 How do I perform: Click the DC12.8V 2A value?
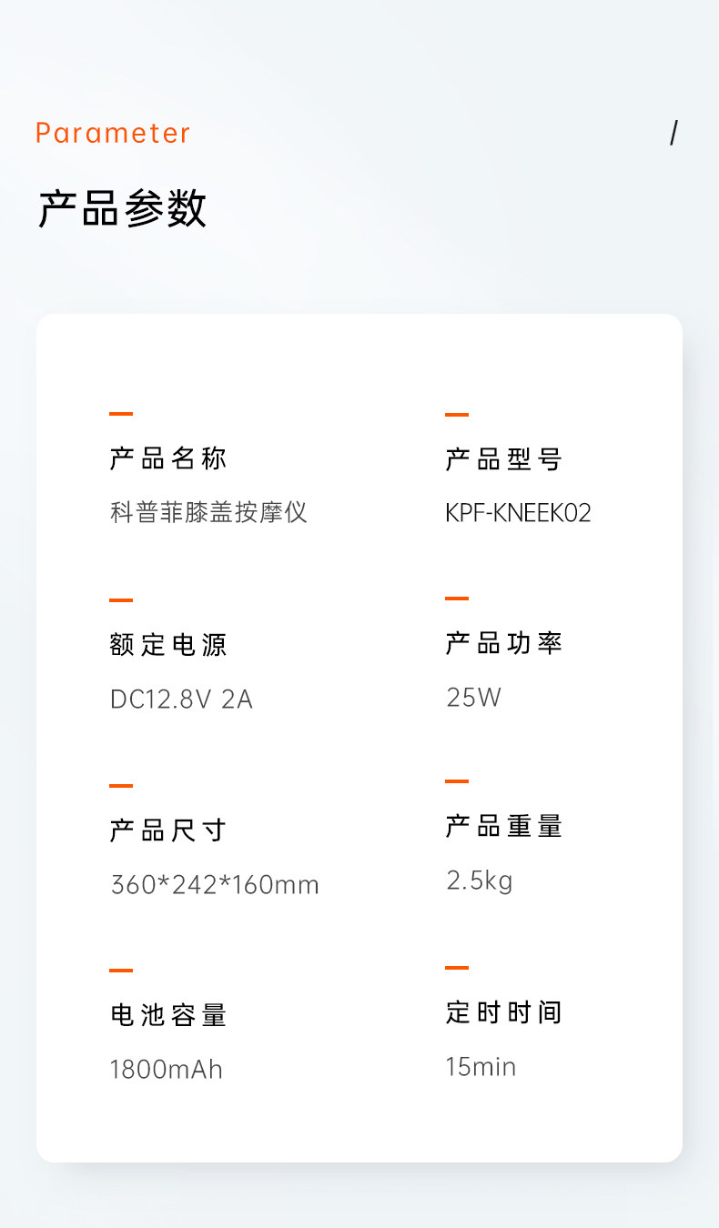181,699
